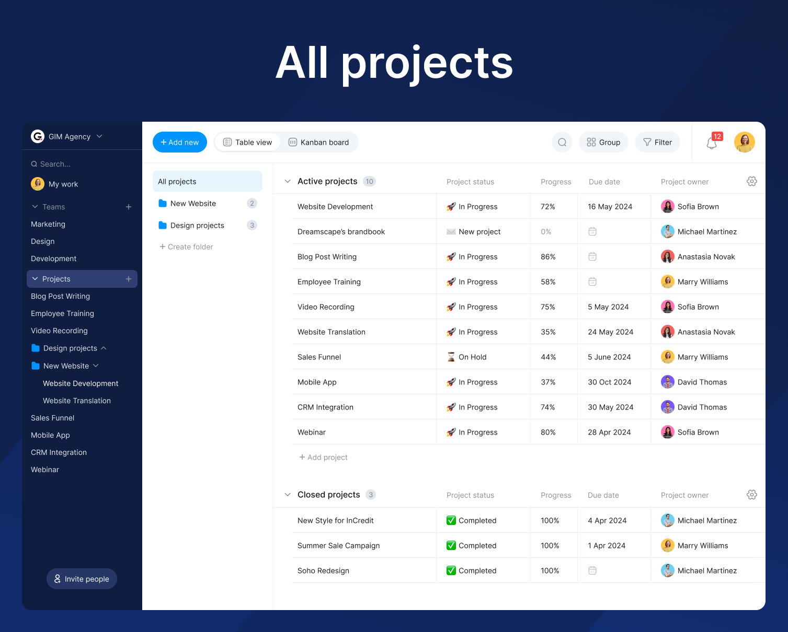The image size is (788, 632).
Task: Open the notifications bell
Action: tap(711, 142)
